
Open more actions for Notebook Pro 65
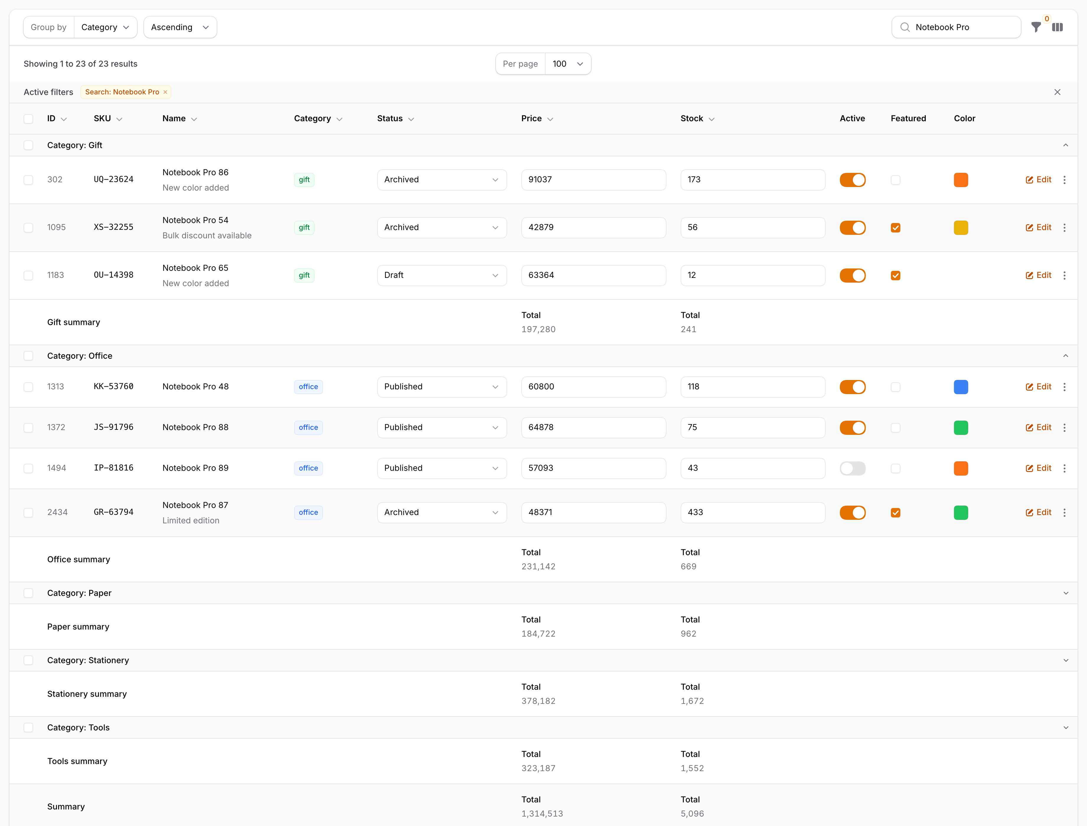tap(1064, 275)
